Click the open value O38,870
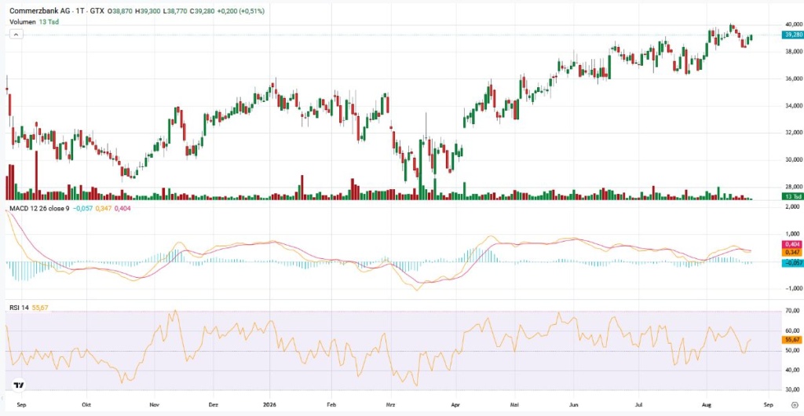This screenshot has width=804, height=416. coord(121,11)
